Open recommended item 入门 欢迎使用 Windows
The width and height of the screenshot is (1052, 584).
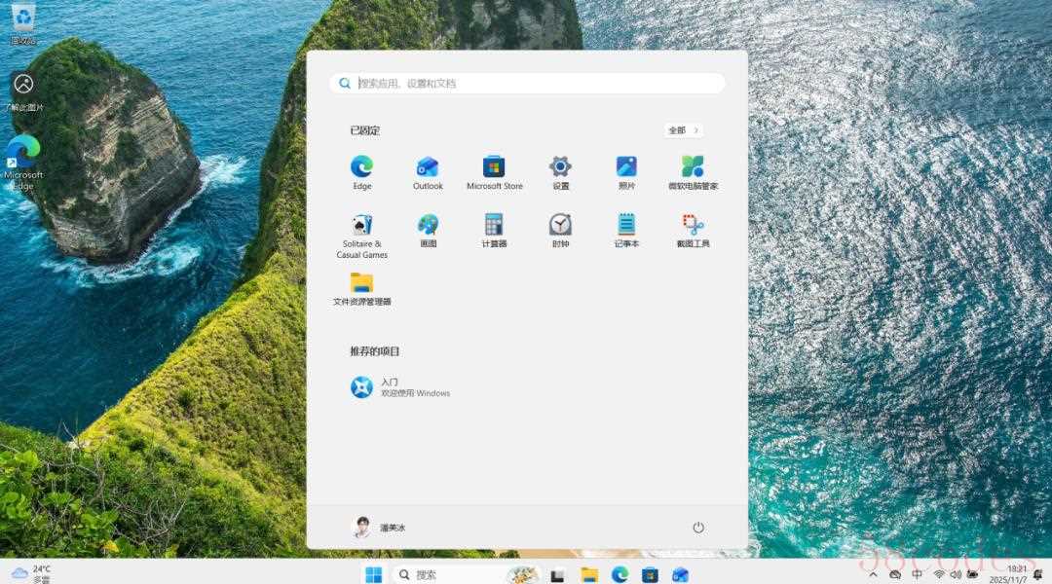point(400,387)
